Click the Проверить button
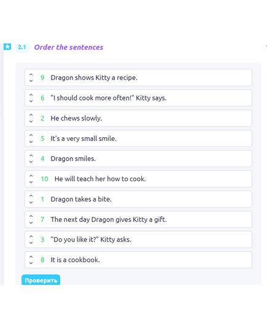Screen dimensions: 267x329 pos(41,280)
